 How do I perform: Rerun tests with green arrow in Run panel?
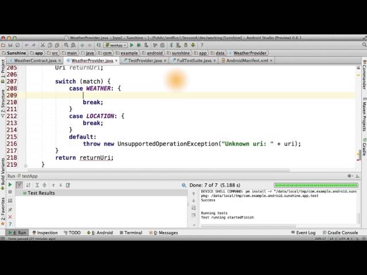coord(10,184)
